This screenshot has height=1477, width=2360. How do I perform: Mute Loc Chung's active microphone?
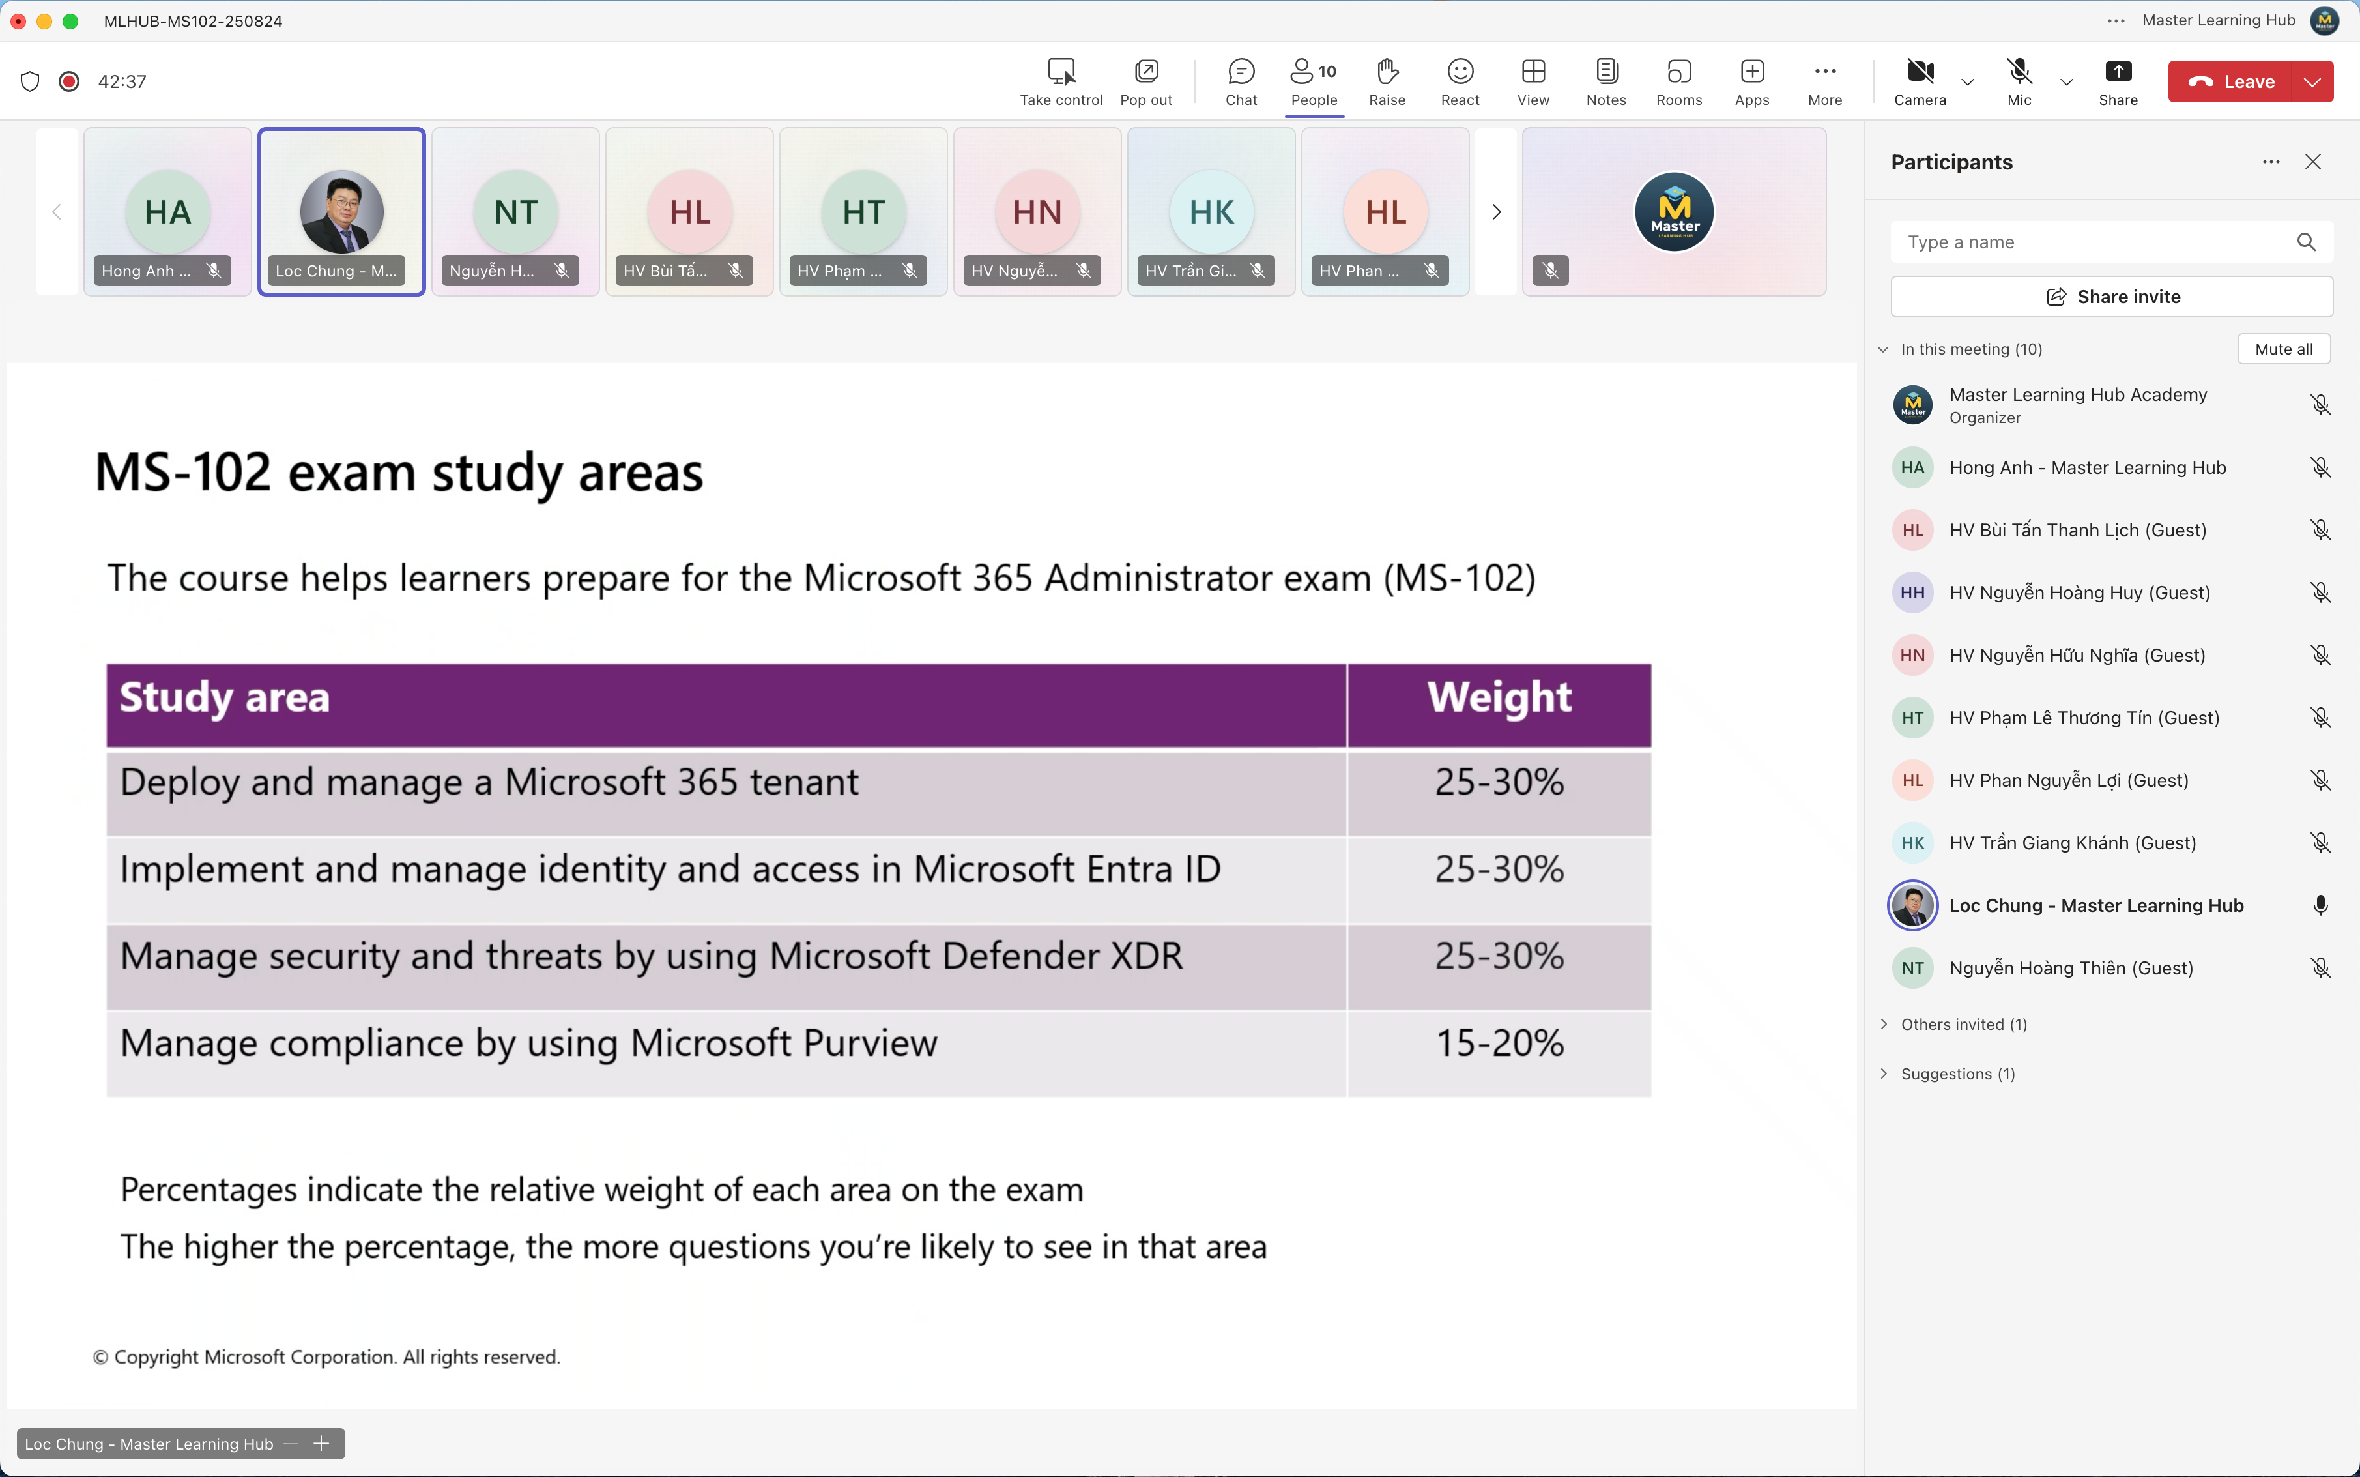click(2321, 905)
